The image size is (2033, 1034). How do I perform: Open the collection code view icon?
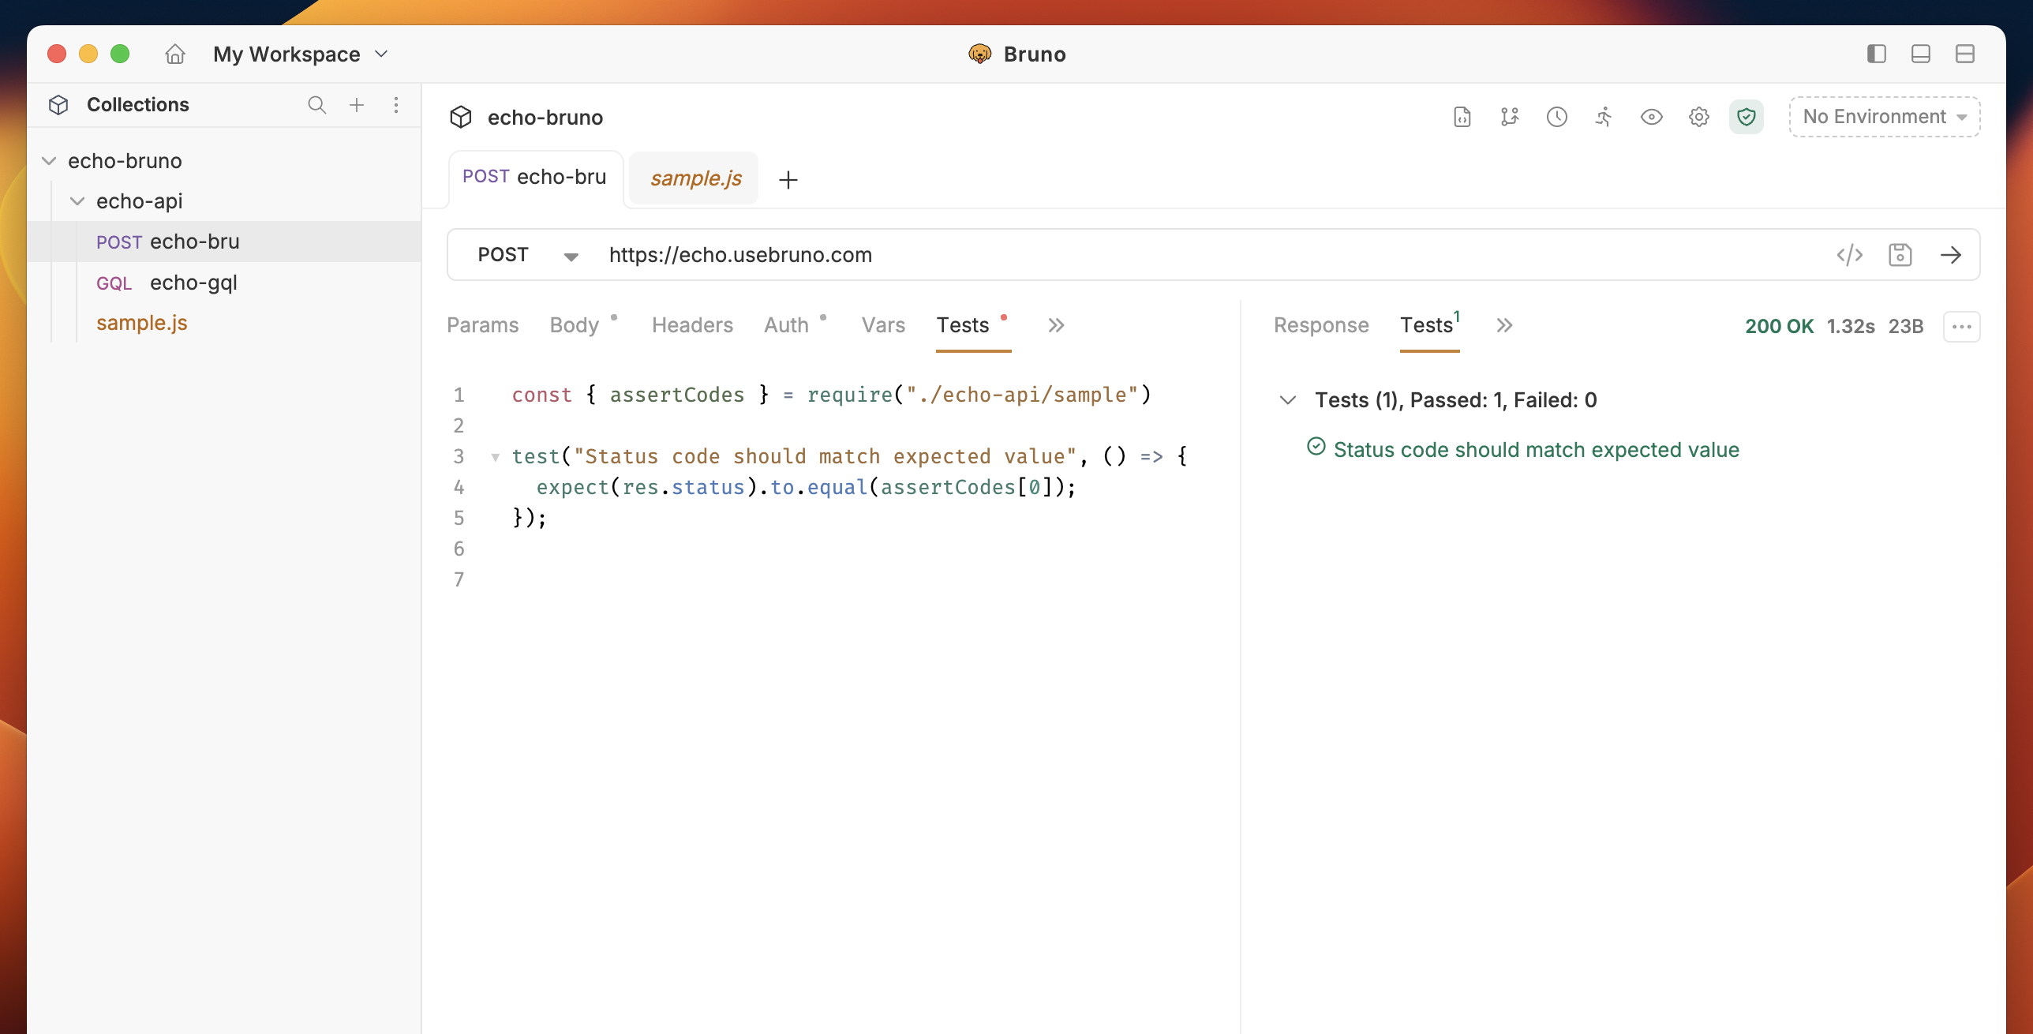click(x=1462, y=117)
